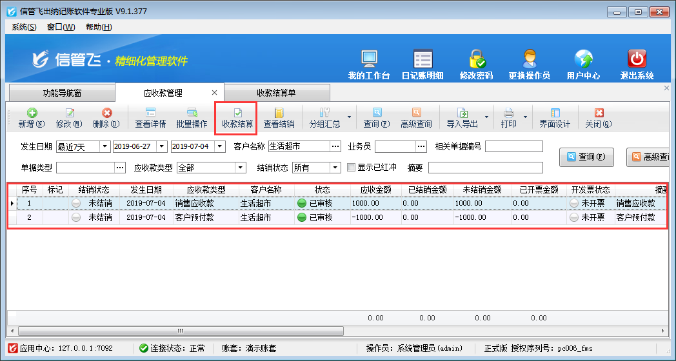
Task: Click the horizontal scrollbar below the table
Action: tap(323, 330)
